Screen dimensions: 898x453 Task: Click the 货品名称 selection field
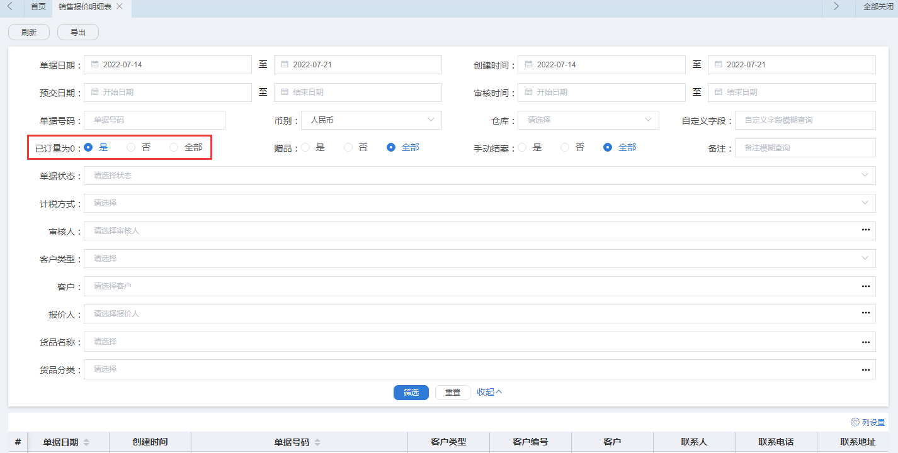click(x=479, y=341)
